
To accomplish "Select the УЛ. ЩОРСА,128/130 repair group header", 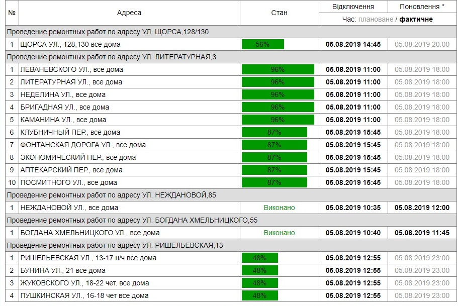I will click(x=108, y=32).
